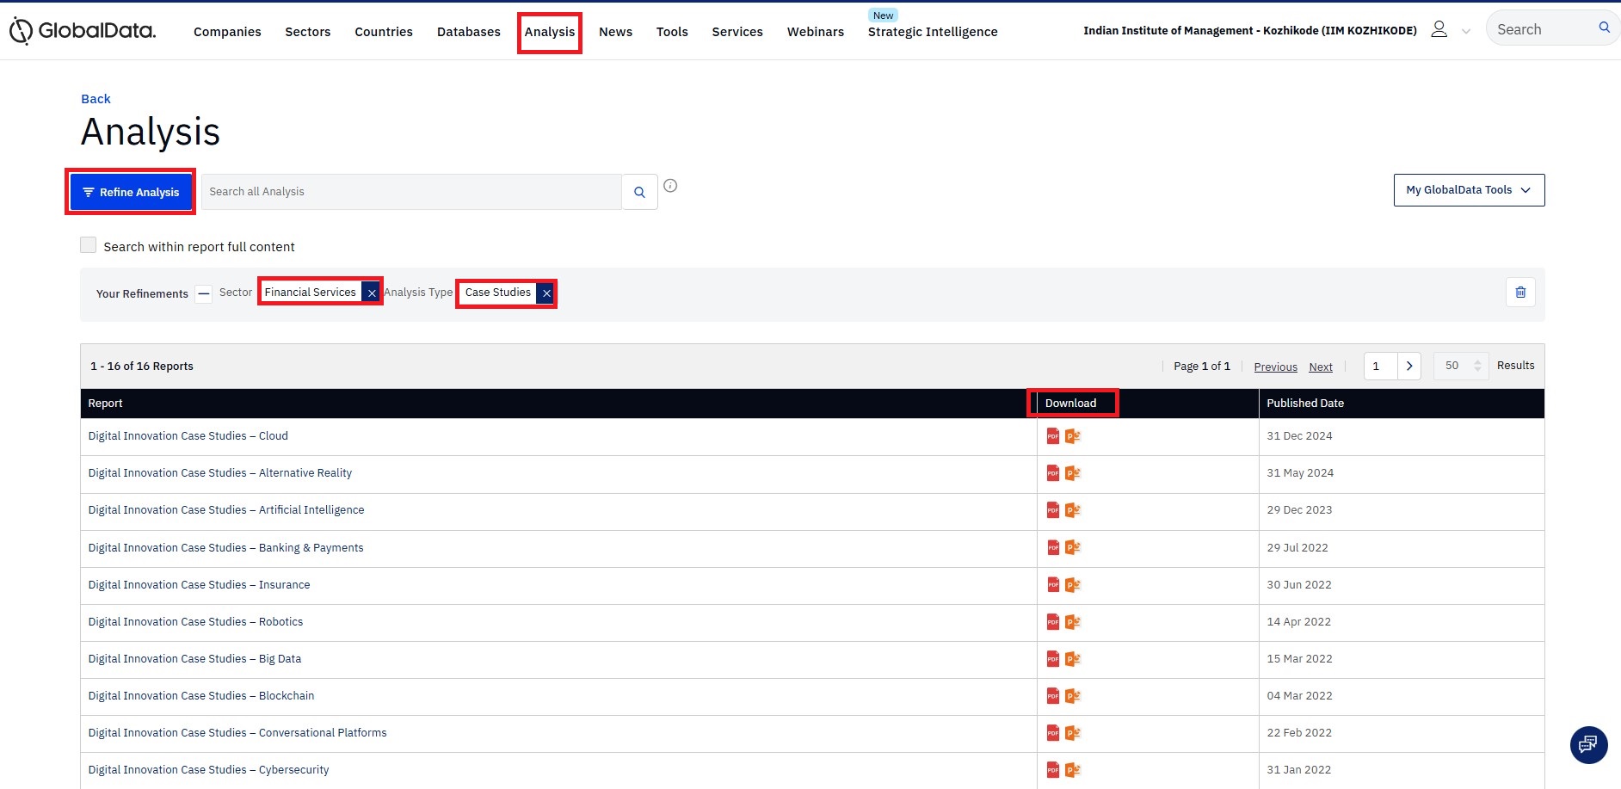The image size is (1621, 789).
Task: Remove the Financial Services sector filter
Action: click(372, 293)
